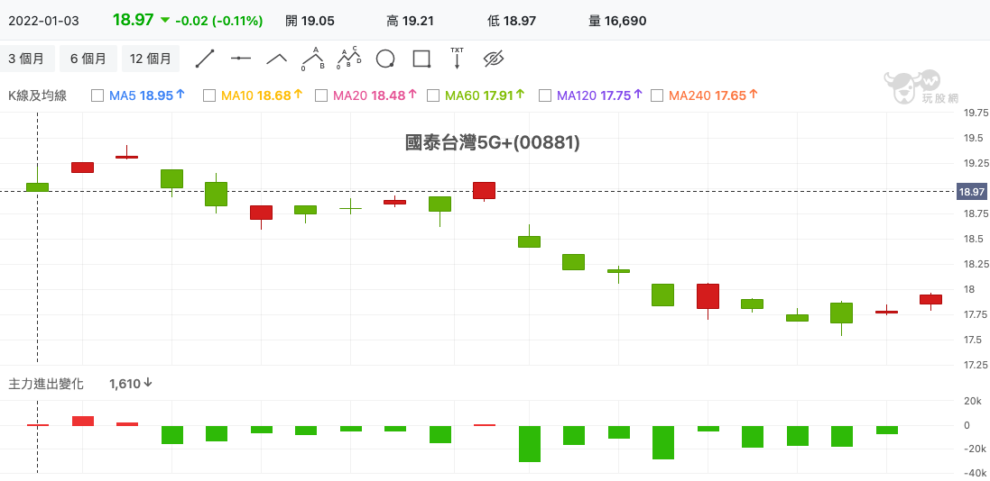The width and height of the screenshot is (990, 481).
Task: Select the circle drawing tool
Action: [x=385, y=59]
